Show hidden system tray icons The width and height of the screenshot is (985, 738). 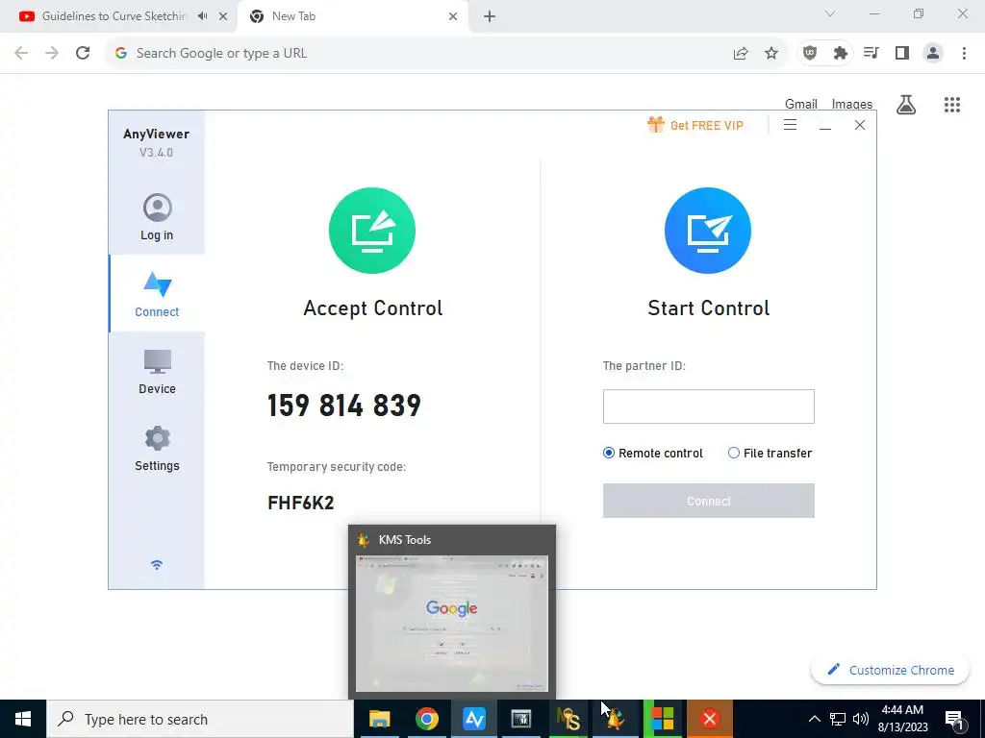(x=814, y=719)
